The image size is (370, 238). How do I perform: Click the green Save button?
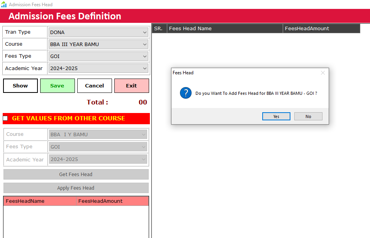point(57,86)
